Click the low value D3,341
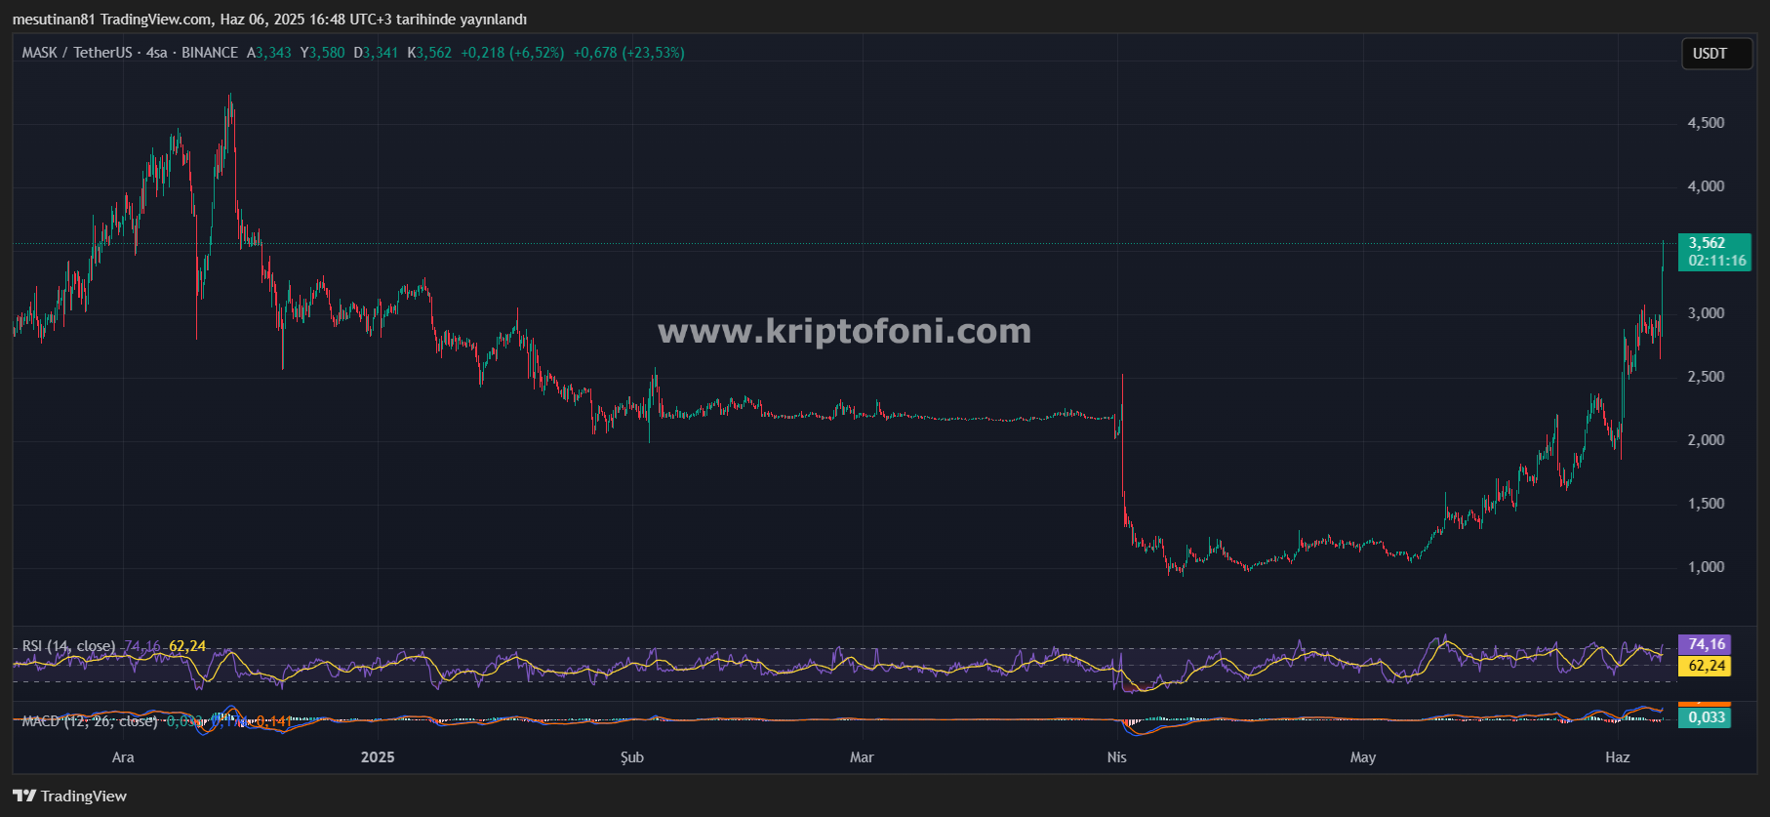Image resolution: width=1770 pixels, height=817 pixels. (x=376, y=53)
